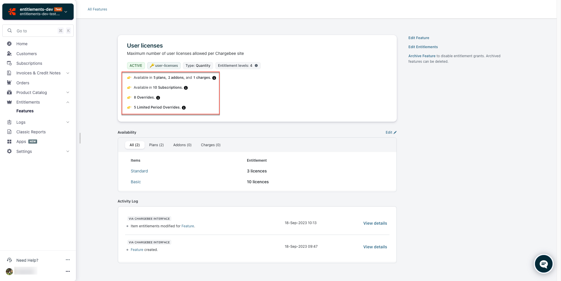Screen dimensions: 561x281
Task: Click the Home icon in sidebar
Action: (9, 44)
